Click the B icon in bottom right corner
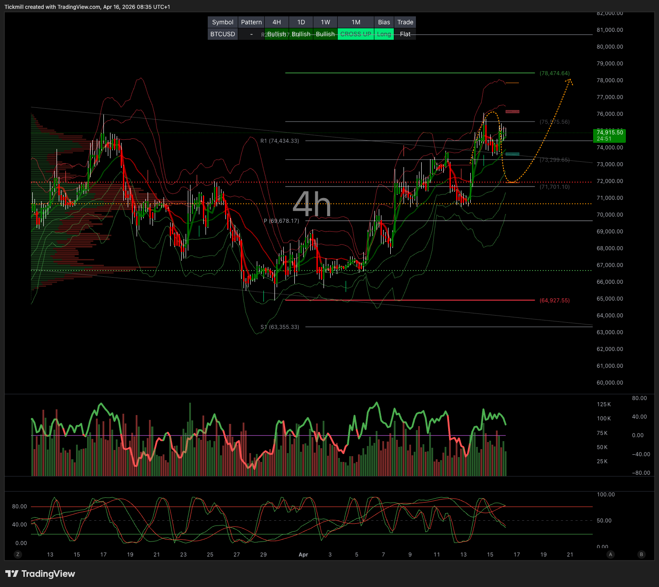This screenshot has width=659, height=587. click(641, 554)
